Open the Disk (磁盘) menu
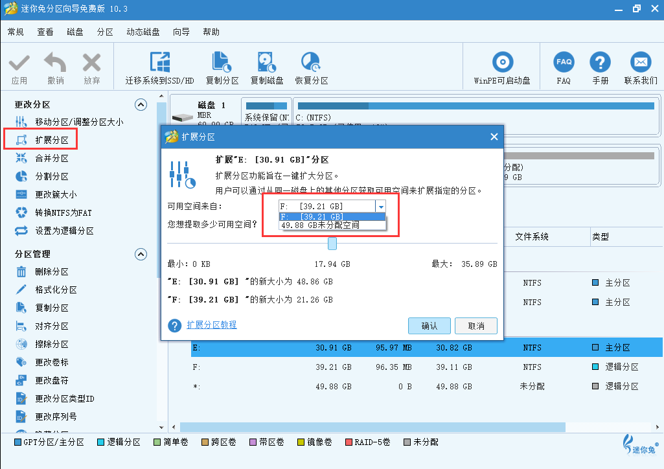Screen dimensions: 664x469 pyautogui.click(x=75, y=32)
